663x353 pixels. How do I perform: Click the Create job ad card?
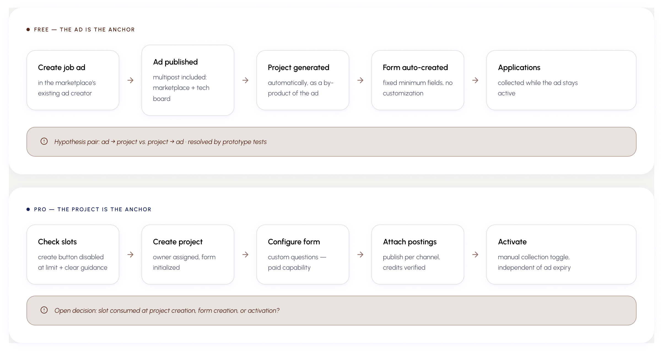click(73, 80)
